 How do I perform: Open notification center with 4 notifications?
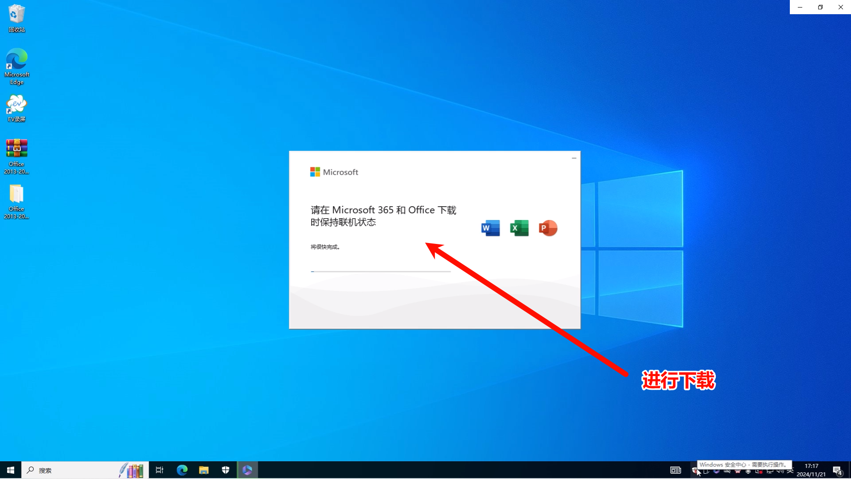tap(837, 471)
